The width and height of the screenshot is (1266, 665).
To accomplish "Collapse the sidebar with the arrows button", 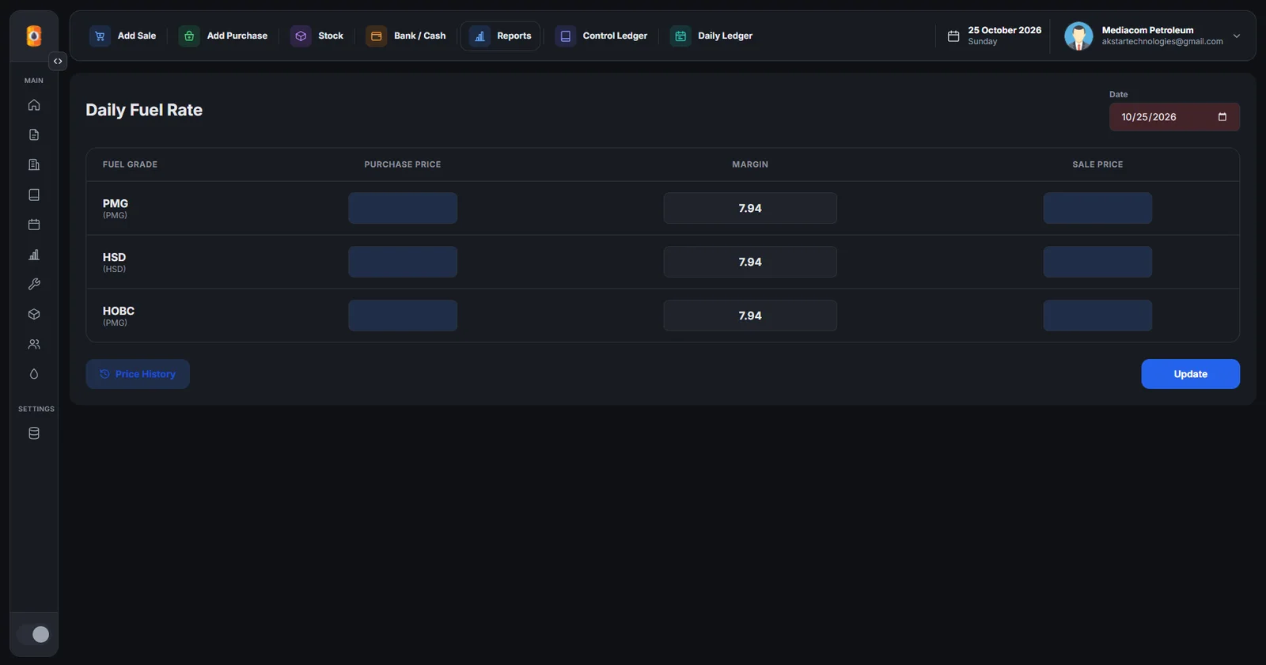I will tap(58, 61).
